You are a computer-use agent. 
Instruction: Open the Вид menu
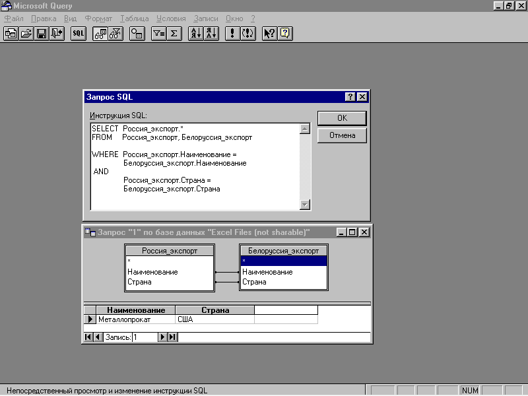71,18
